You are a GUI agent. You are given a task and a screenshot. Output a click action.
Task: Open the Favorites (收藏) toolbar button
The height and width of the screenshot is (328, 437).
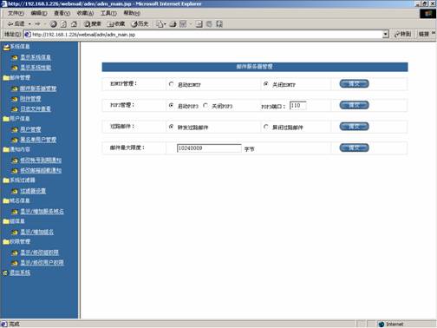116,24
